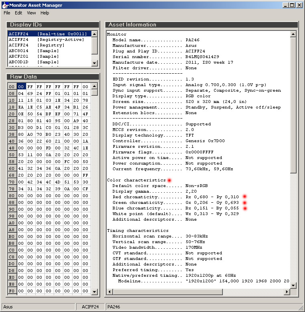Click the 78 row header in Raw Data

coord(12,189)
